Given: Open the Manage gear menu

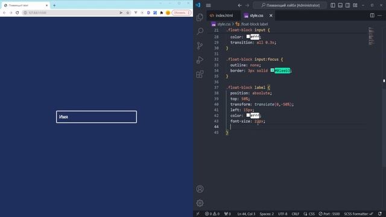Looking at the screenshot, I should coord(200,203).
